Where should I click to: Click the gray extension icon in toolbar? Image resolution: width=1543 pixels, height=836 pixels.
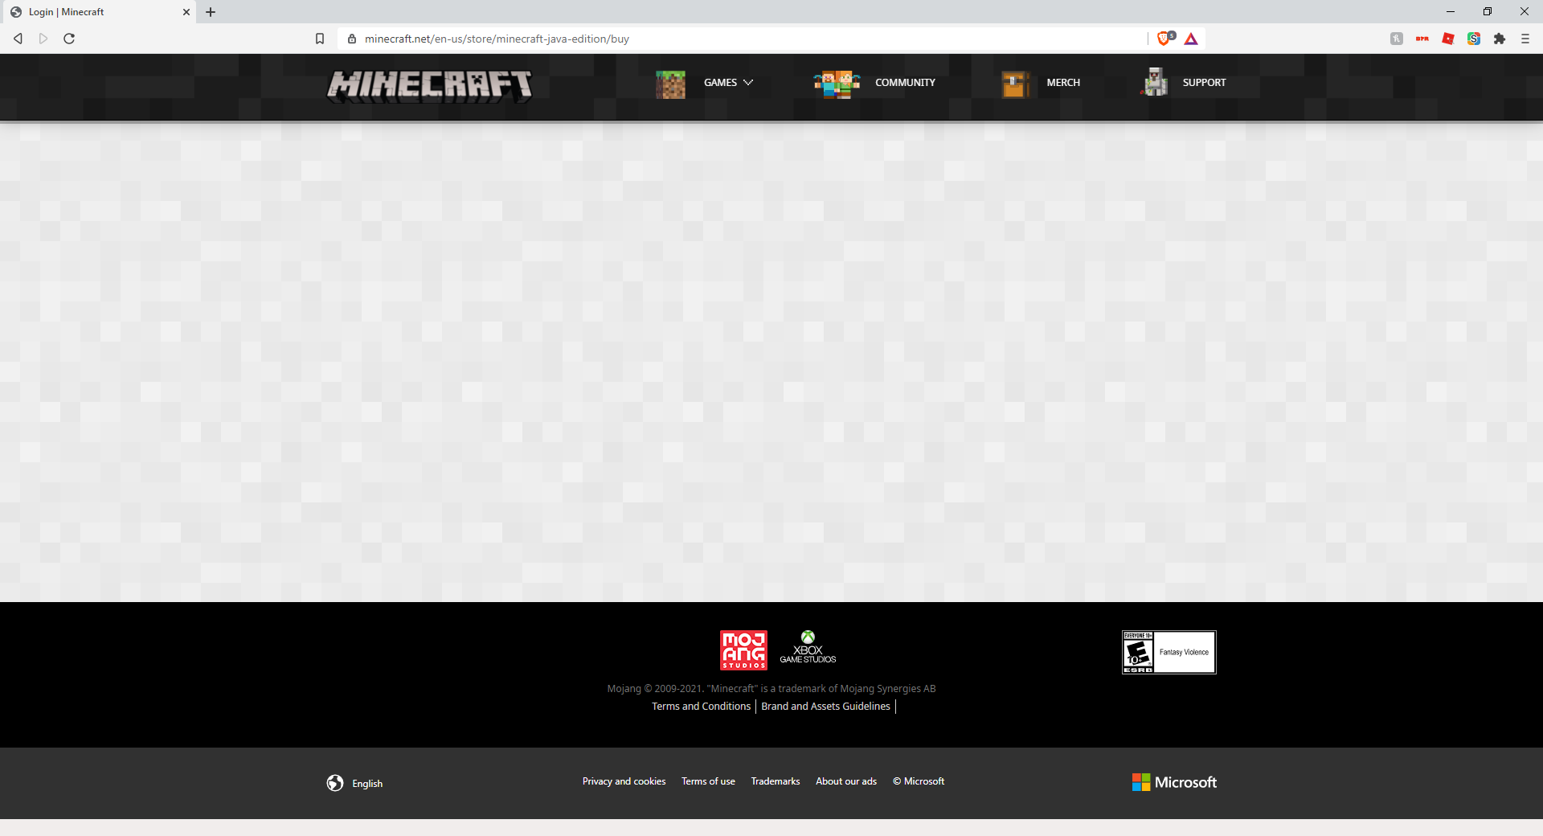(1397, 39)
